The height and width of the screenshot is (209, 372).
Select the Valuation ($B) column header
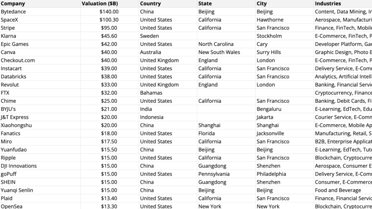coord(110,4)
